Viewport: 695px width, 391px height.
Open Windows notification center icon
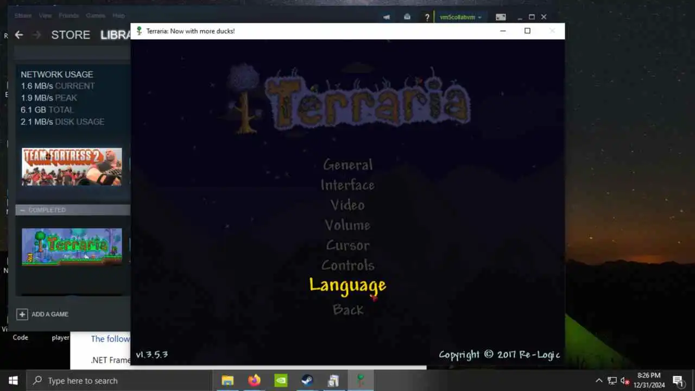click(x=678, y=381)
